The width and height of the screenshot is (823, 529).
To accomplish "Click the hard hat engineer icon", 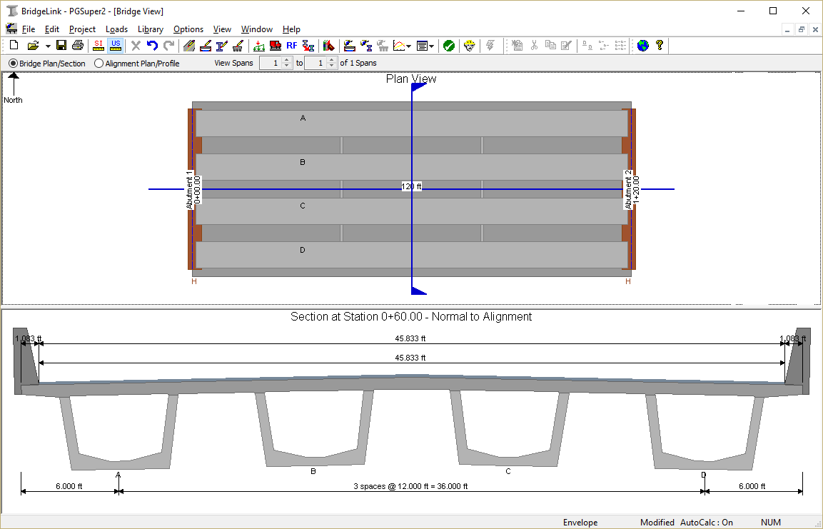I will pos(469,46).
